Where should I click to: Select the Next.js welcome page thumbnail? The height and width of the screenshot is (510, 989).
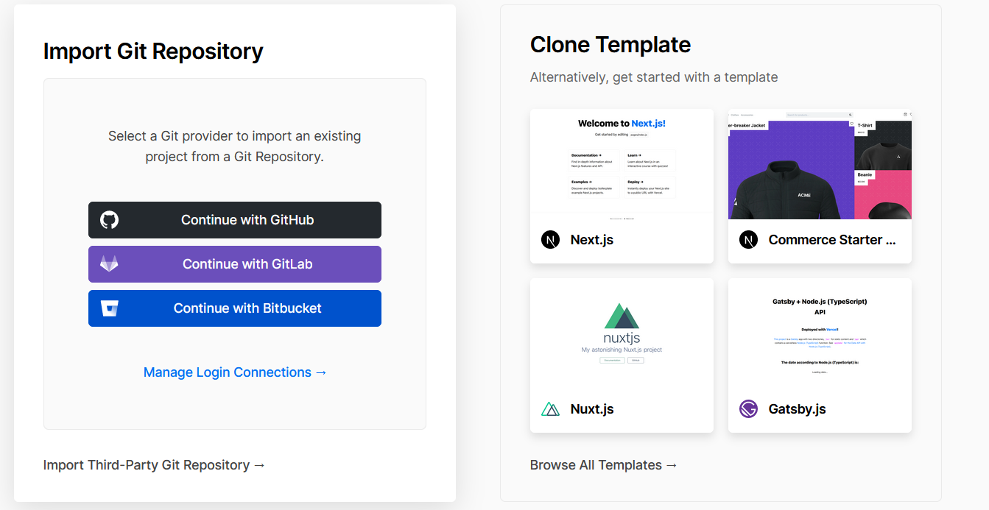coord(622,164)
